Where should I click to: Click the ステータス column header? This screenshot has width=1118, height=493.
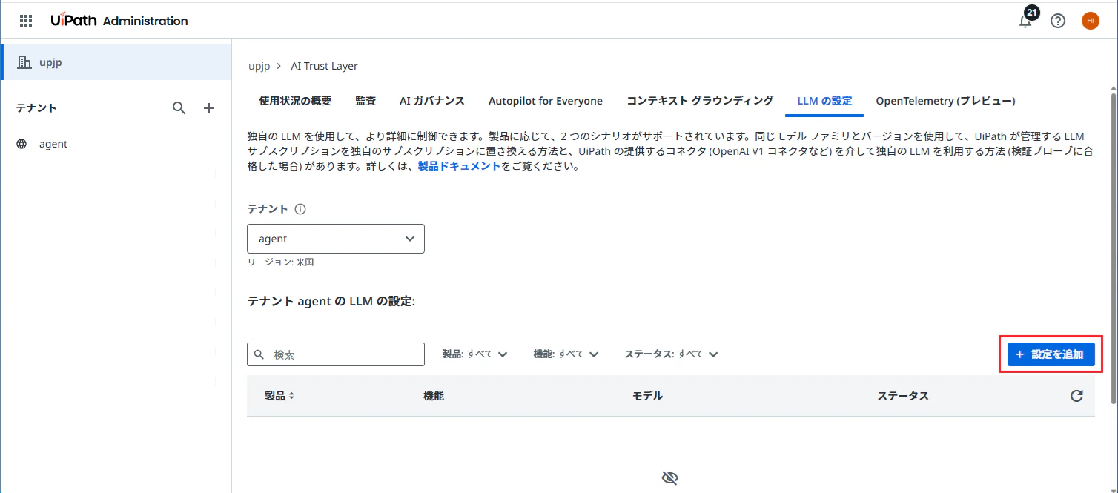pos(903,396)
